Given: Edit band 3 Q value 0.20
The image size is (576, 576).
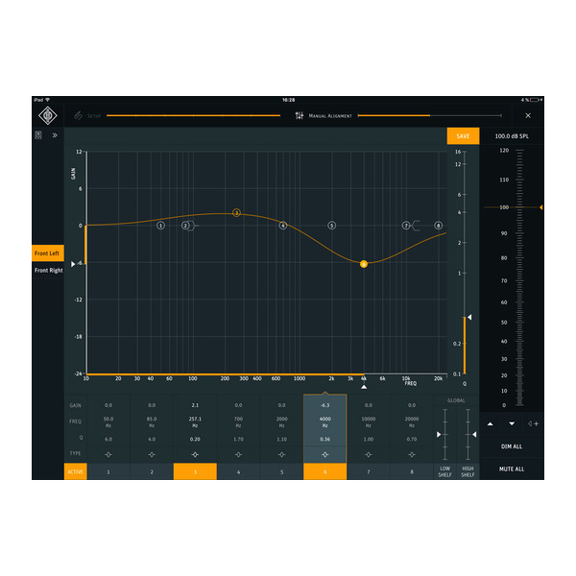Looking at the screenshot, I should (x=195, y=439).
